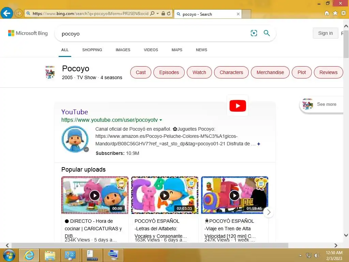Open 'POCOYÓ ESPAÑOL -Letras del Alfabeto' title
The height and width of the screenshot is (262, 349).
161,229
